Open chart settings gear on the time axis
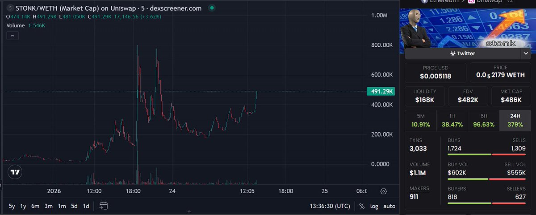Screen dimensions: 536x215 (x=383, y=191)
